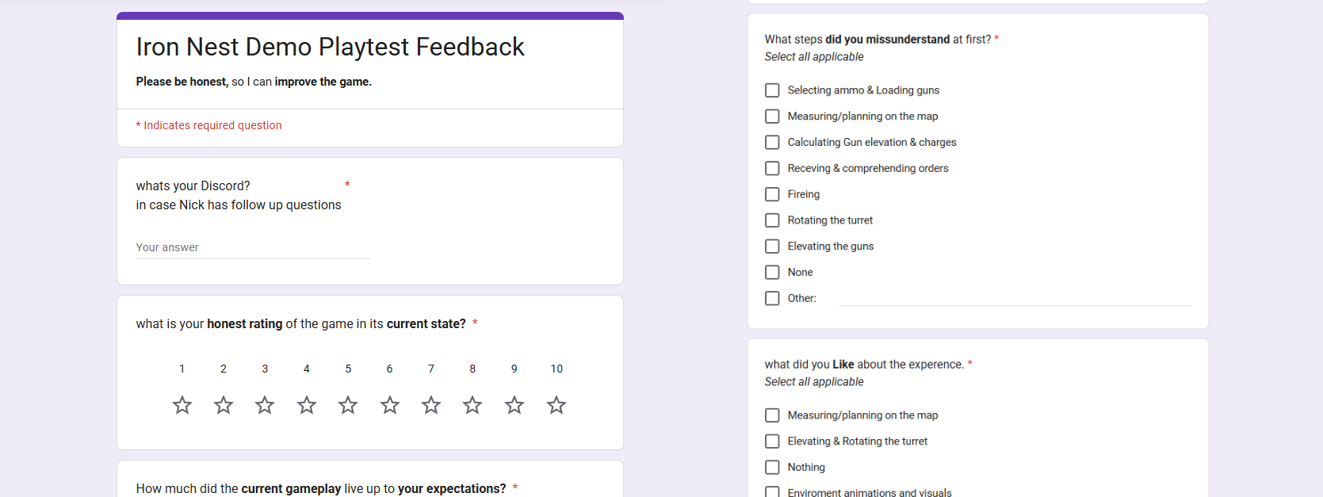Screen dimensions: 1323x497
Task: Check 'Receving & comprehending orders'
Action: click(772, 168)
